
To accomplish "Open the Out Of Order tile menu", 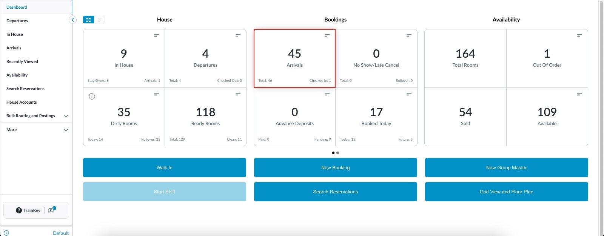I will coord(579,35).
